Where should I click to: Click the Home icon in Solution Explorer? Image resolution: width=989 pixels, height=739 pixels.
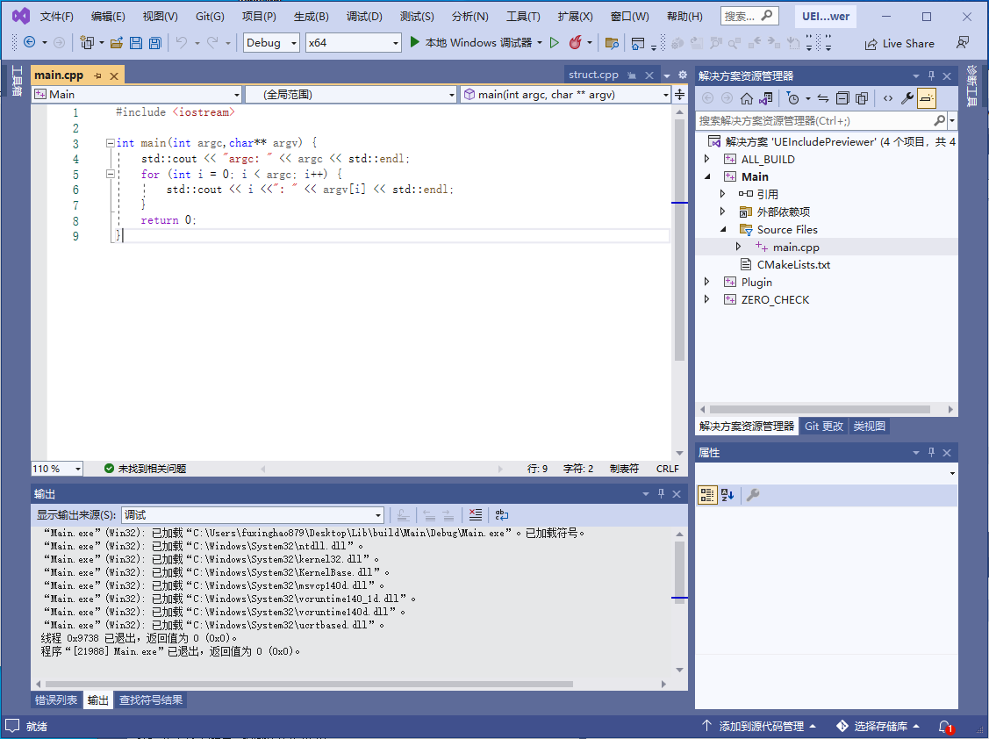(x=747, y=98)
